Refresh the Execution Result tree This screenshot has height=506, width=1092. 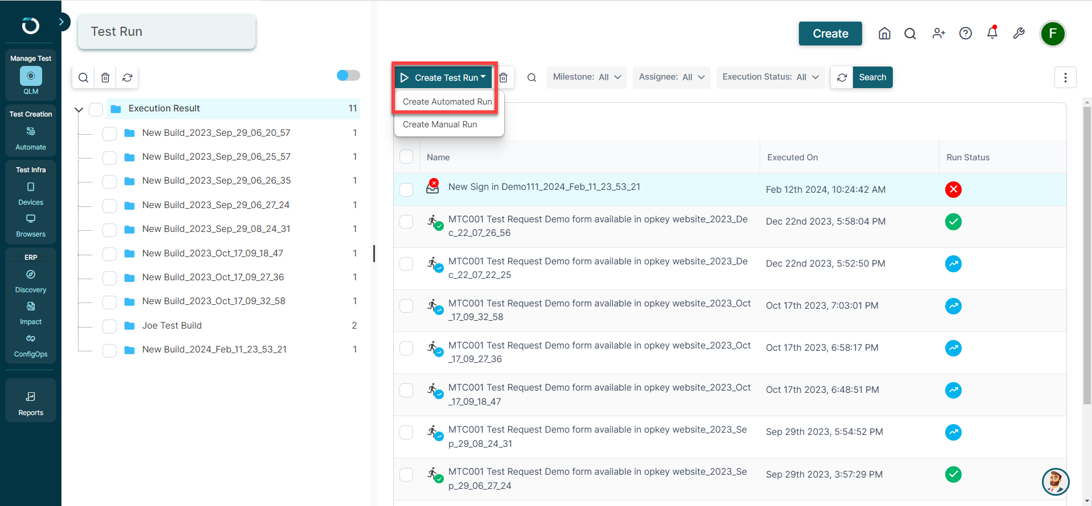[127, 78]
